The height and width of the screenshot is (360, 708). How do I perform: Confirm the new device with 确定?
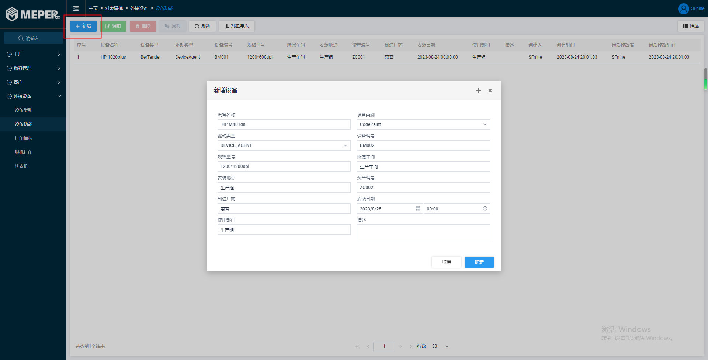point(479,262)
